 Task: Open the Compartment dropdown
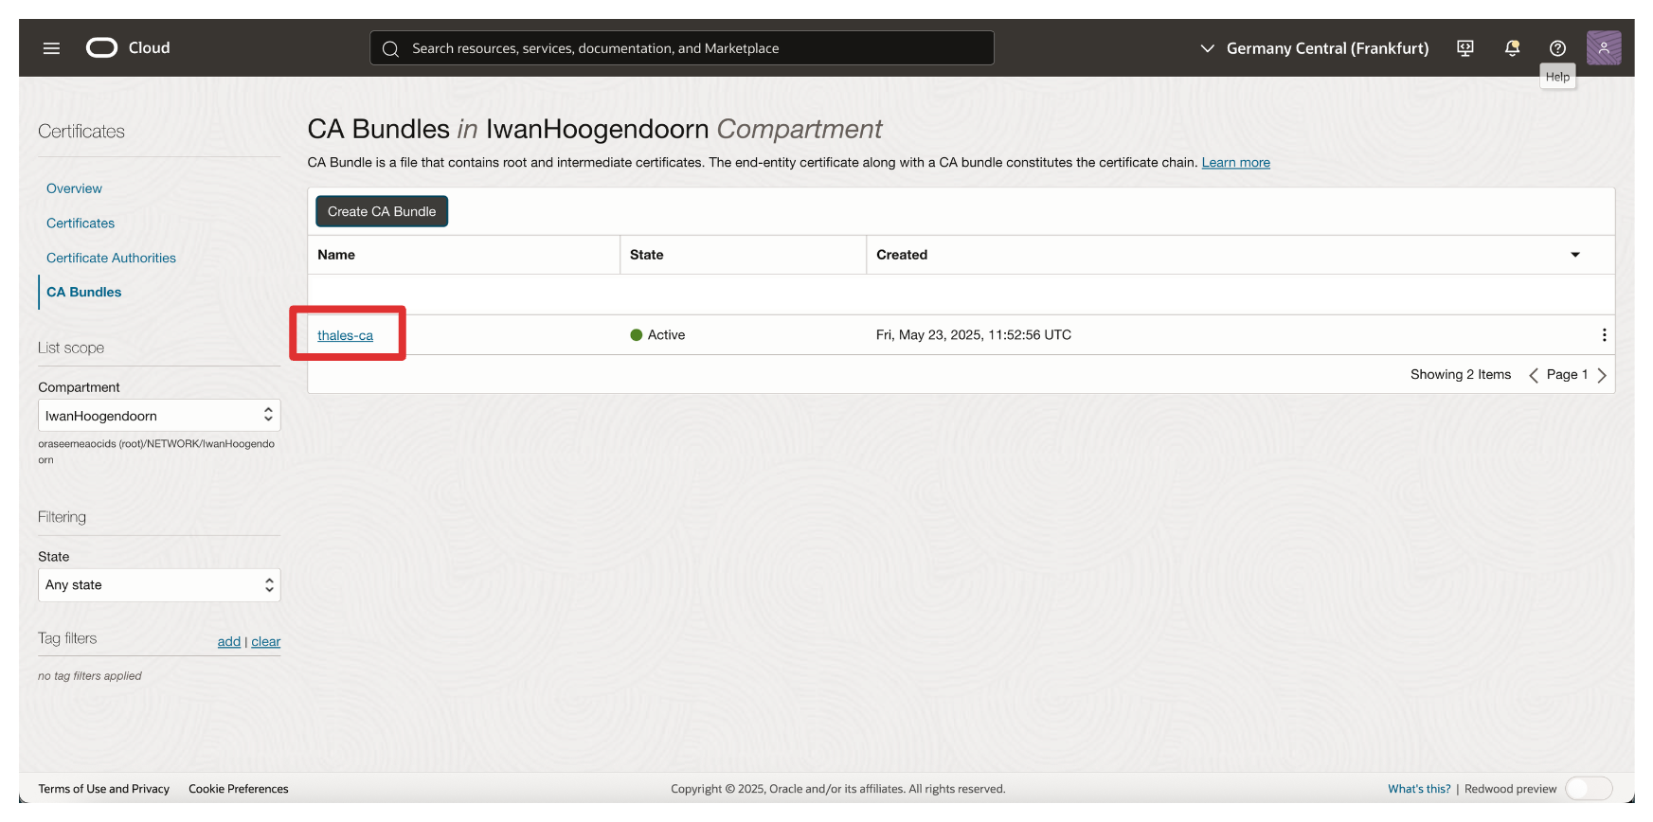point(159,416)
